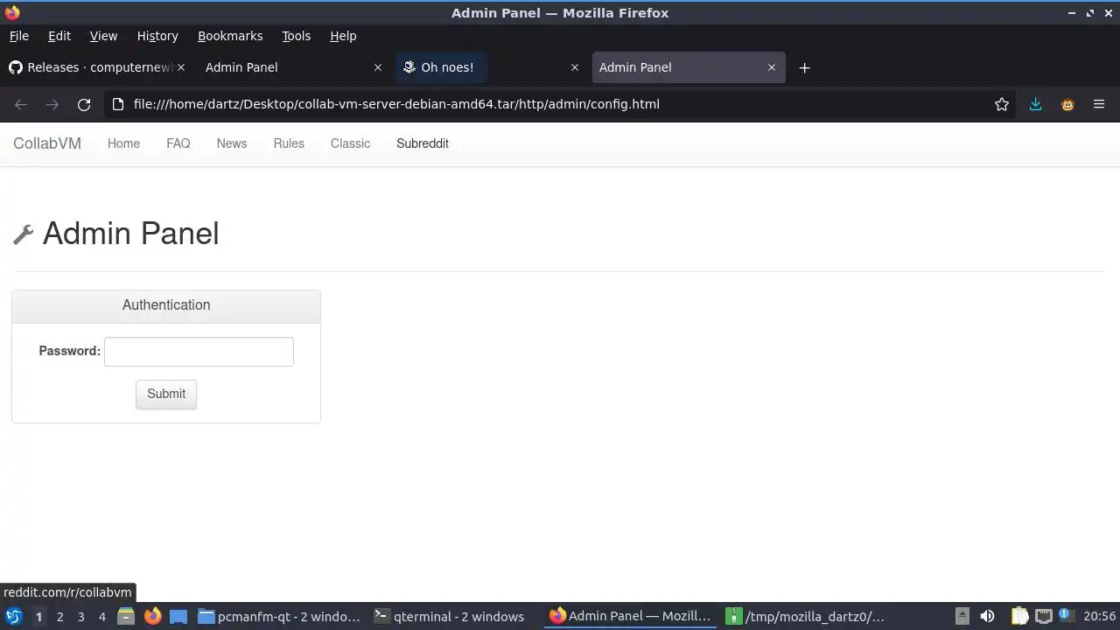Screen dimensions: 1120x630
Task: Bookmark this page with the star icon
Action: [1002, 104]
